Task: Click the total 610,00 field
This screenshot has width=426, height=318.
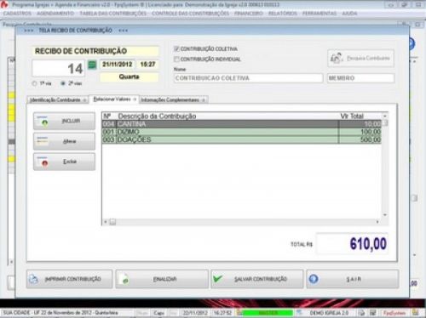Action: click(352, 243)
